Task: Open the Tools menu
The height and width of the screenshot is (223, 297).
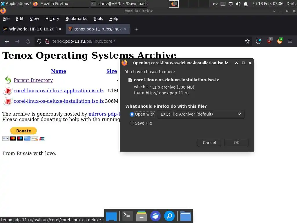Action: click(x=98, y=19)
